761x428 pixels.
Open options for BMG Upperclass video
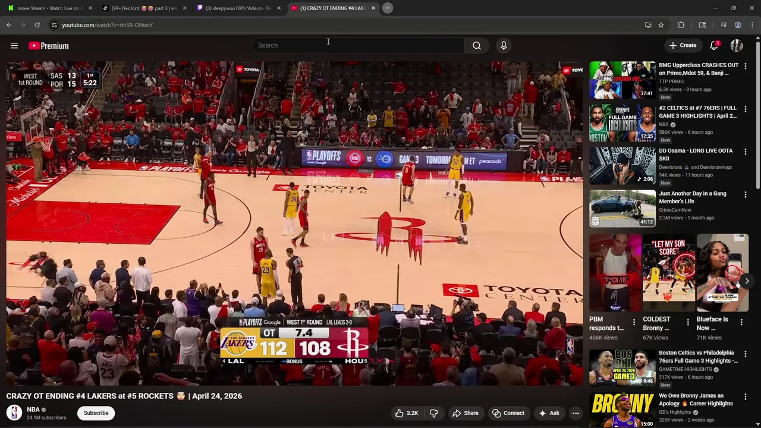coord(745,66)
